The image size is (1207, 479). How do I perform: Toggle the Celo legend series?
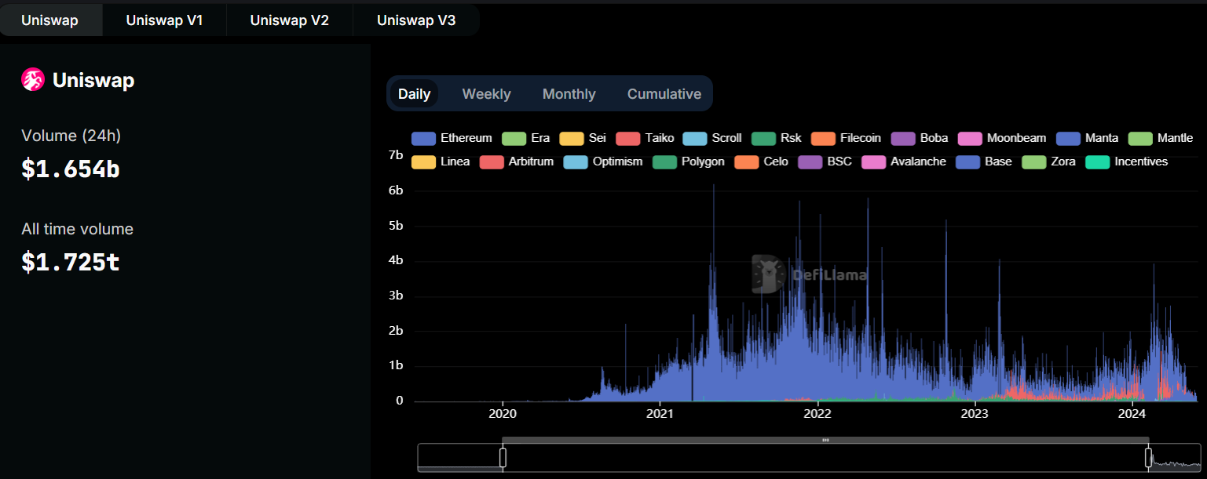pos(761,161)
